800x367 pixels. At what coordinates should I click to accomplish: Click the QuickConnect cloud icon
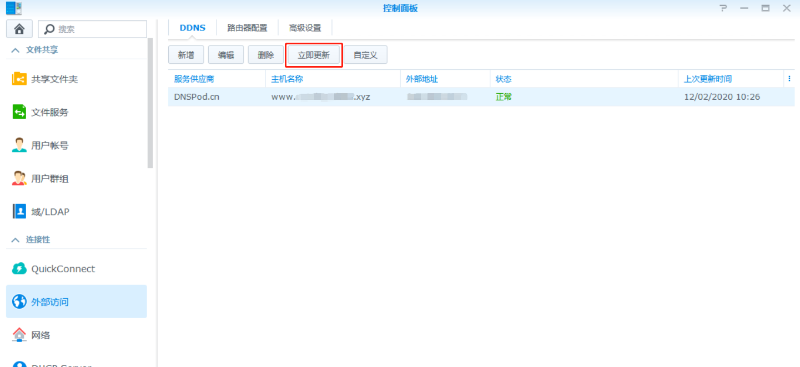[19, 268]
